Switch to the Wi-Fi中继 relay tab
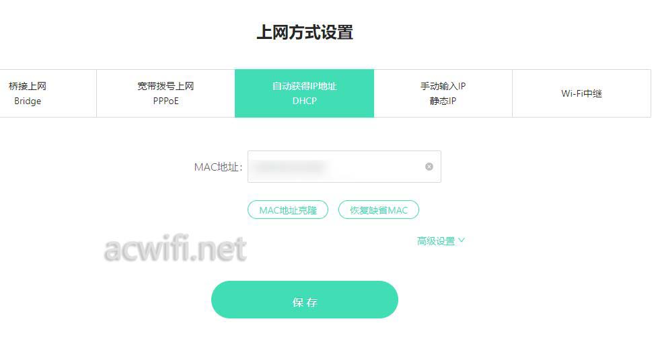This screenshot has height=352, width=660. click(581, 93)
